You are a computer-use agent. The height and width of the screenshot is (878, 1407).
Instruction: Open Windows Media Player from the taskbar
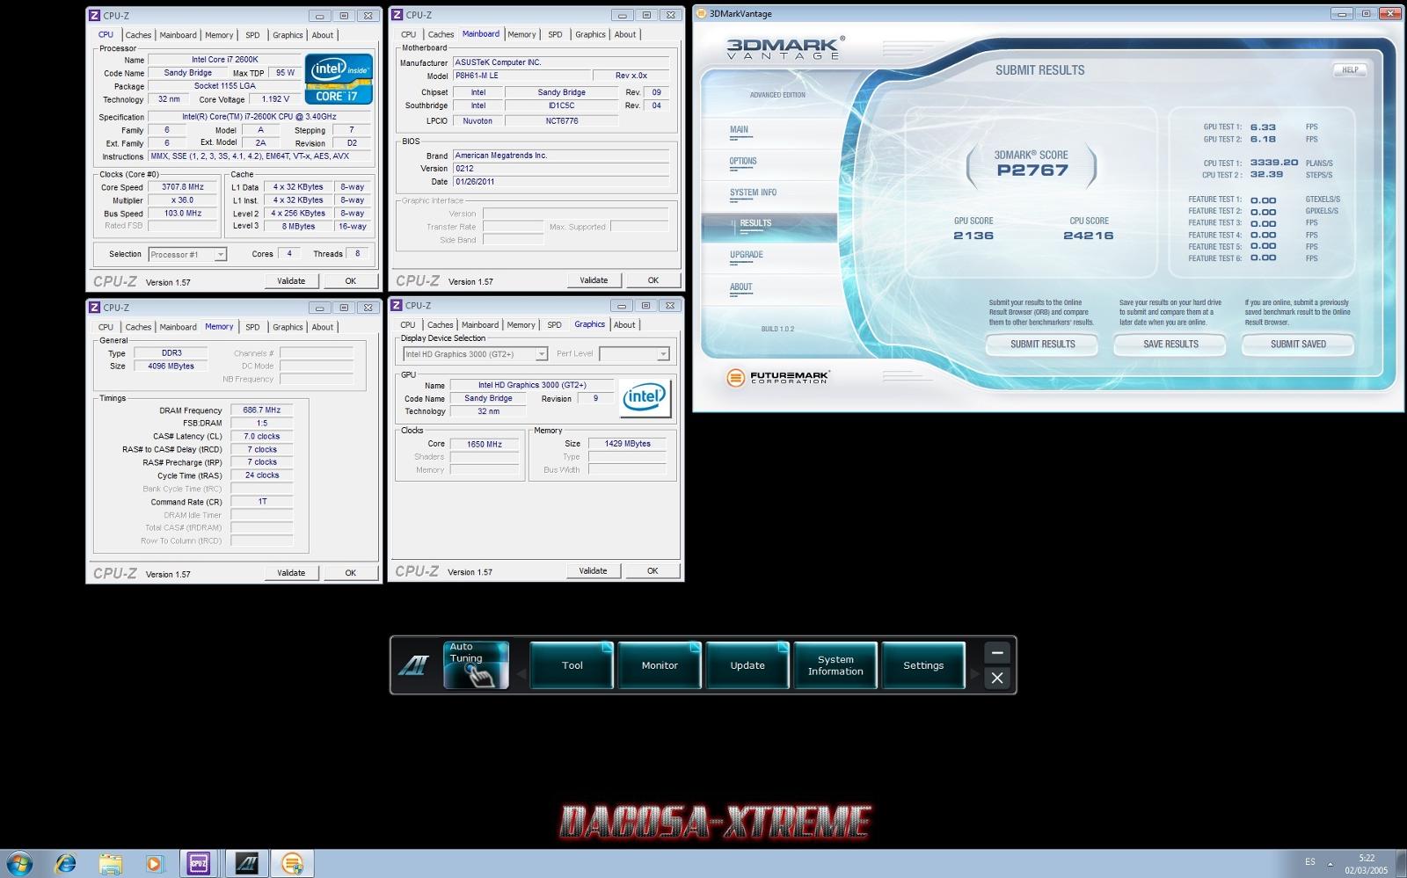point(155,864)
